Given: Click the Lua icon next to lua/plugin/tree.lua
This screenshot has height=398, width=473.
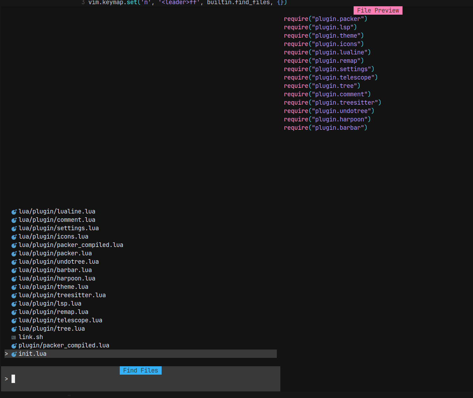Looking at the screenshot, I should [x=14, y=329].
